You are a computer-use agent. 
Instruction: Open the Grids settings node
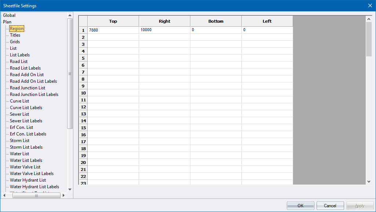[x=15, y=42]
